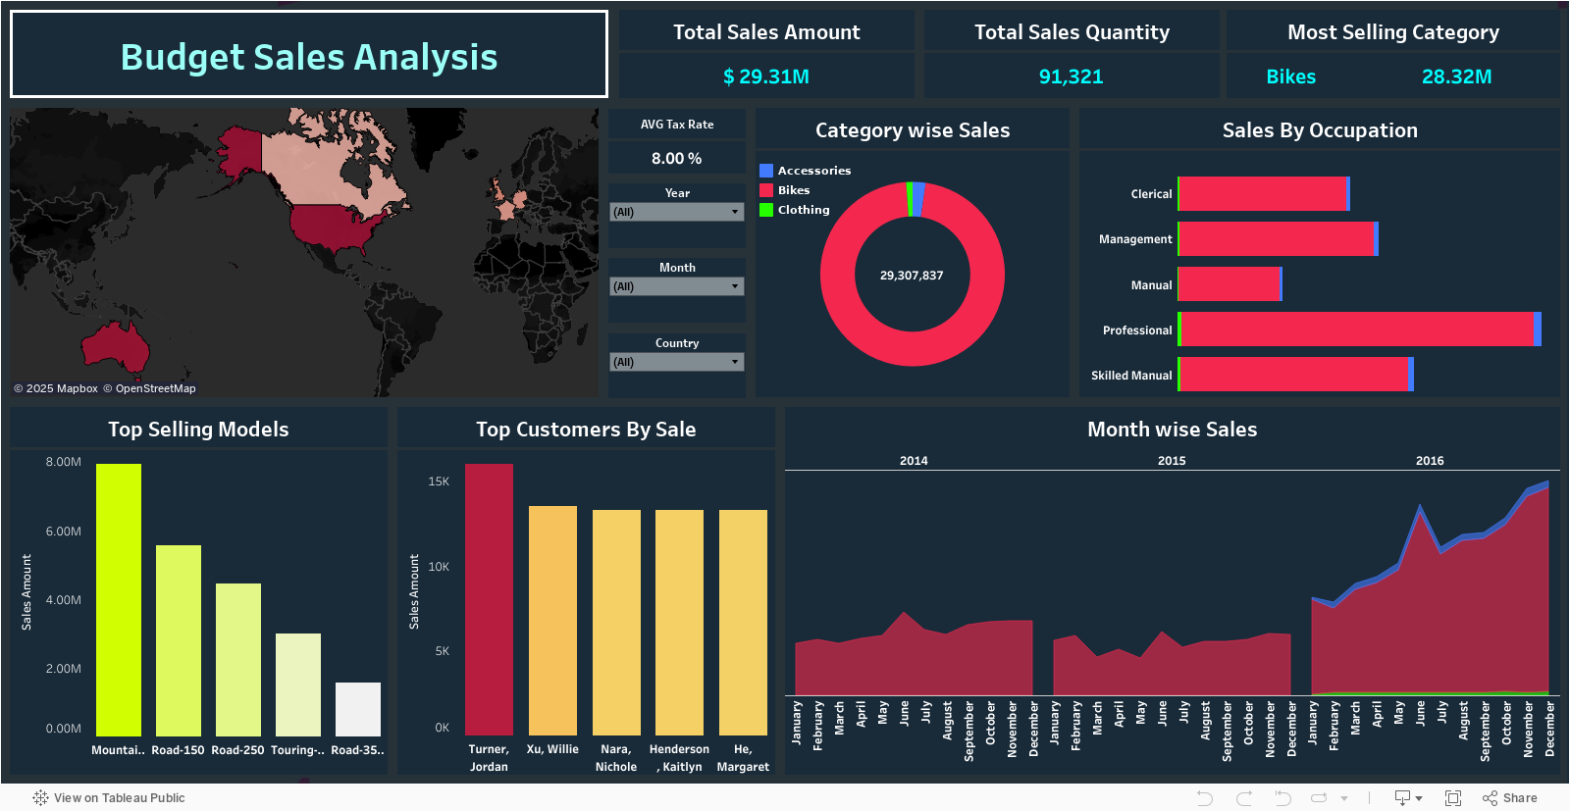The width and height of the screenshot is (1570, 811).
Task: Click the 91,321 total quantity value
Action: point(1072,76)
